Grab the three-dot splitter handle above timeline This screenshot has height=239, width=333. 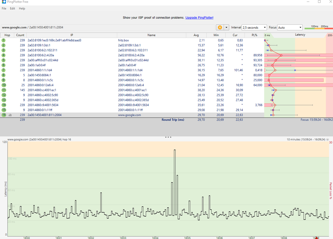(168, 137)
